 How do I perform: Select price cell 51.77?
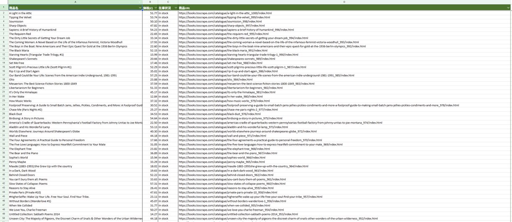(x=150, y=13)
